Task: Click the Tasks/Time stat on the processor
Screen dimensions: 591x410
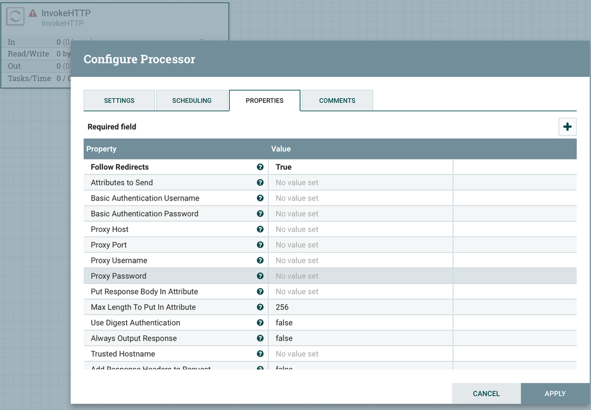Action: coord(30,78)
